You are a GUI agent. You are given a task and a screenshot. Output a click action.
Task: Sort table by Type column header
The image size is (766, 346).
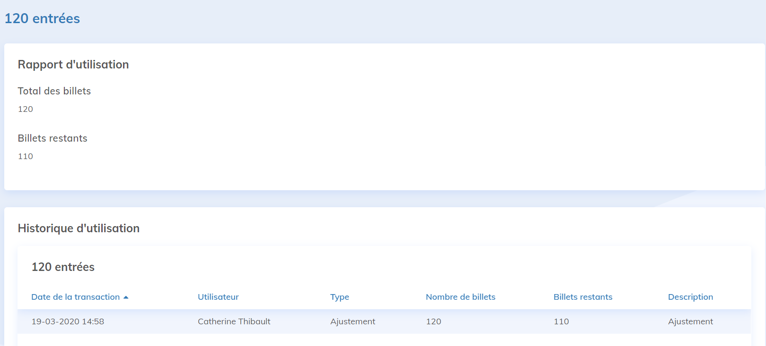tap(339, 297)
